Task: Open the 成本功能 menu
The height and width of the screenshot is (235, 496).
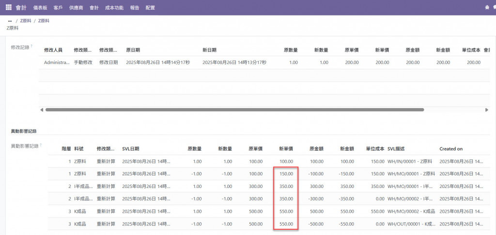Action: click(x=114, y=8)
